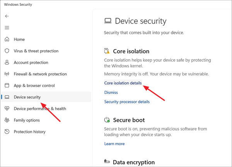
Task: Click the Virus & threat protection shield icon
Action: point(7,51)
